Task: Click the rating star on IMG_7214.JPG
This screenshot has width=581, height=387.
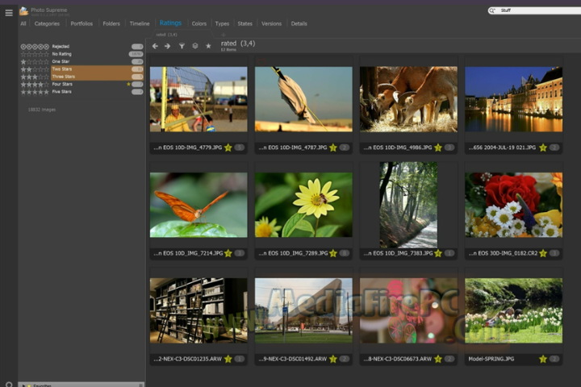Action: 228,253
